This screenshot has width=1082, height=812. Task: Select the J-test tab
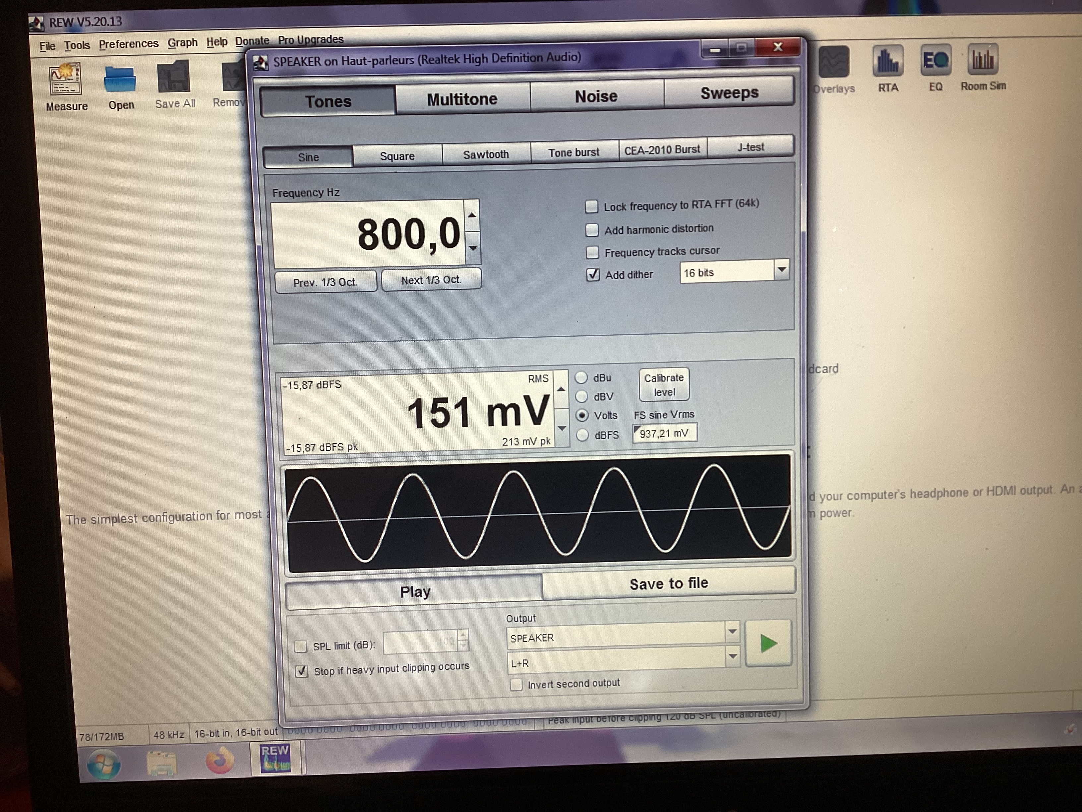[751, 147]
